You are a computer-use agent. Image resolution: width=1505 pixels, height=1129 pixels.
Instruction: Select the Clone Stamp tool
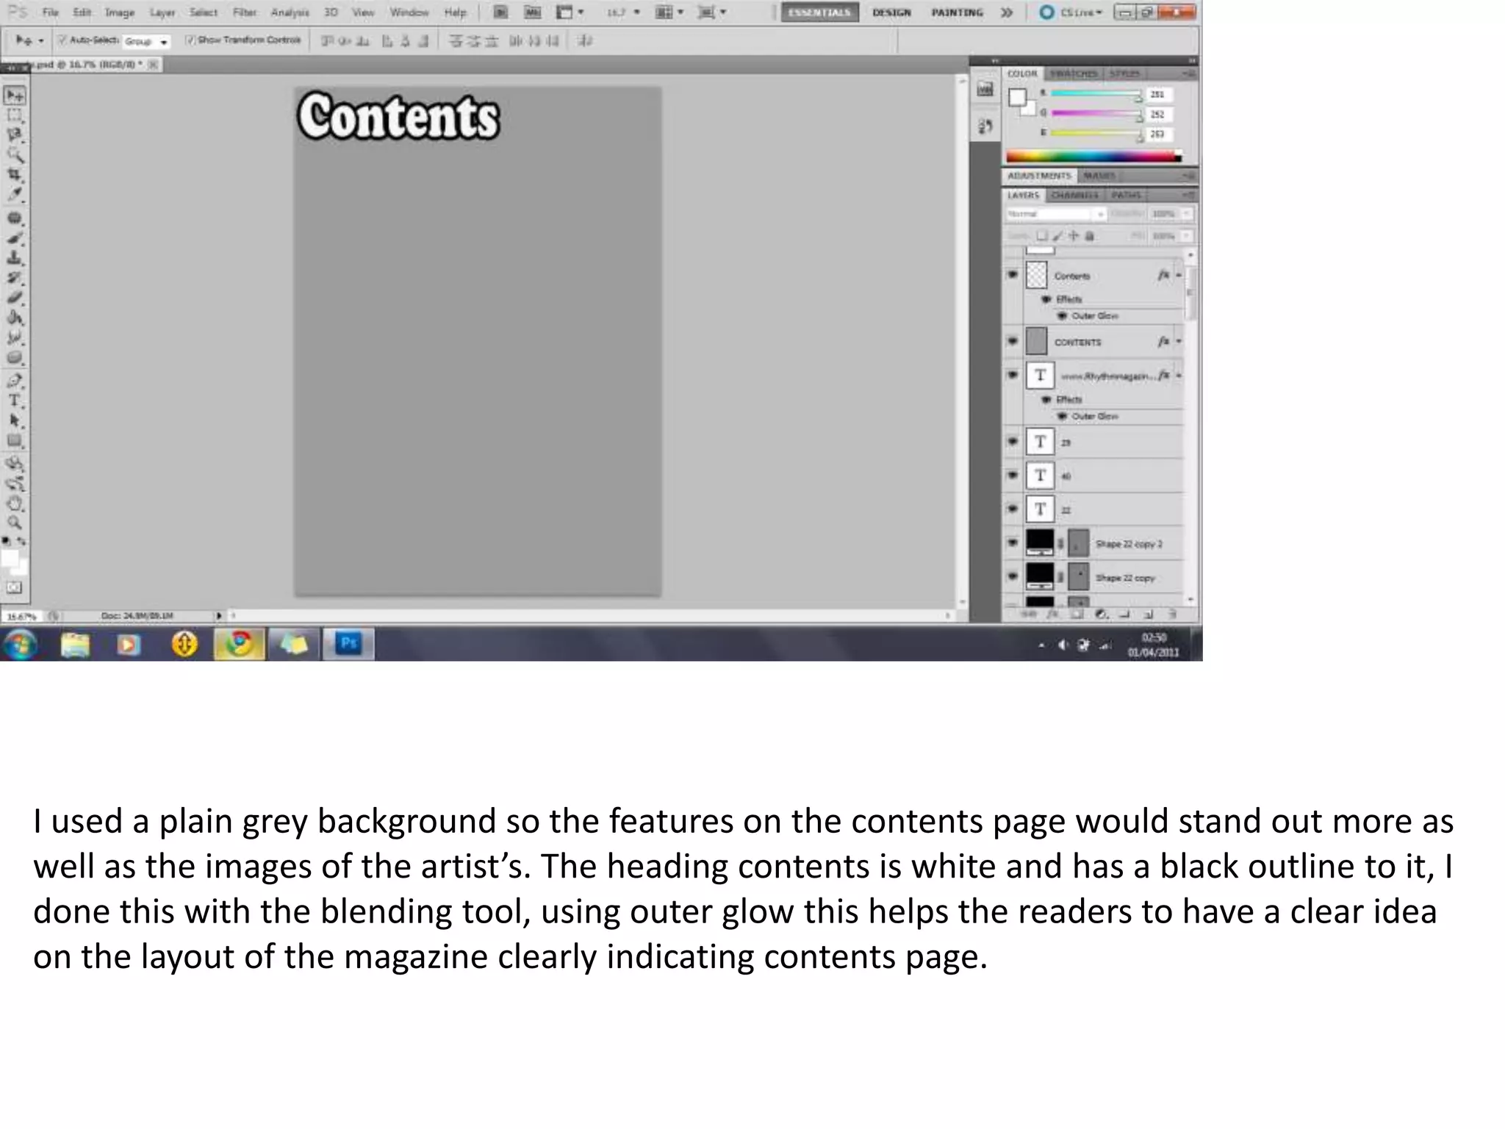pyautogui.click(x=15, y=258)
